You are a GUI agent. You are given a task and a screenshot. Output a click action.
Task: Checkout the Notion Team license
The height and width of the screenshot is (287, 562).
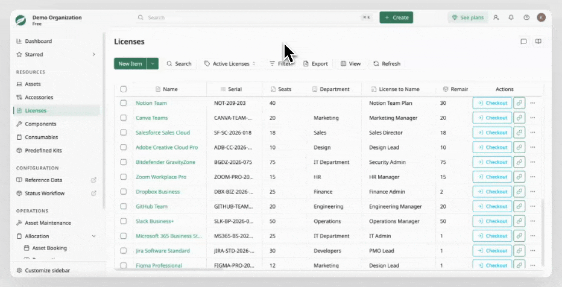pos(492,103)
